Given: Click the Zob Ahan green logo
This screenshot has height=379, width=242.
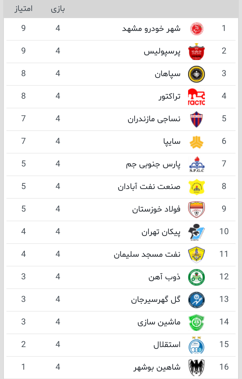Looking at the screenshot, I should (x=196, y=277).
